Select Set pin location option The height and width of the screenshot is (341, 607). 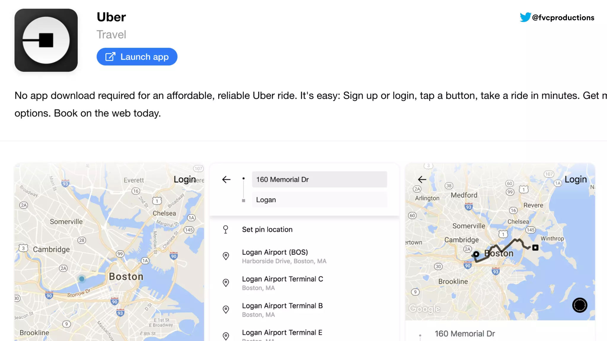(x=267, y=229)
